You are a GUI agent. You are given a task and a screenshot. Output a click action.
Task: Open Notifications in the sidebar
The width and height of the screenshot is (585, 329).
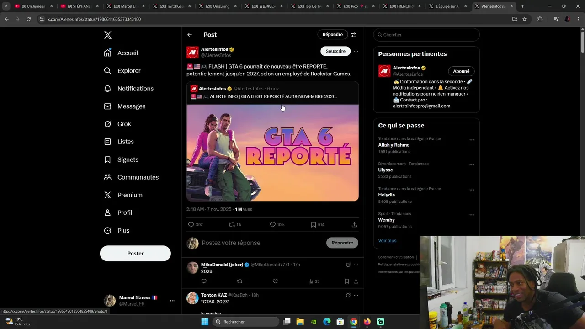[128, 89]
